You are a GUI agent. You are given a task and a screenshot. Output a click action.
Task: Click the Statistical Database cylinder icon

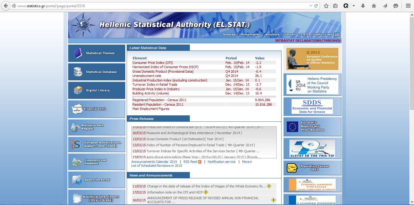click(x=78, y=72)
